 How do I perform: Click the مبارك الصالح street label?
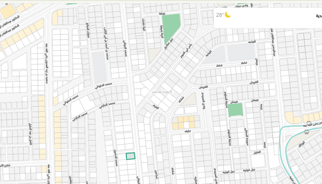(x=88, y=30)
